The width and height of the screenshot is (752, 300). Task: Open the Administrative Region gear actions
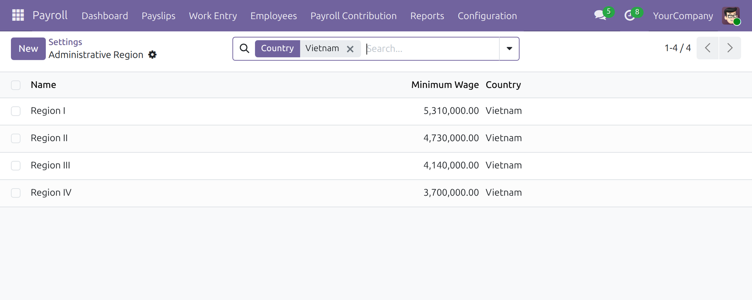point(152,55)
